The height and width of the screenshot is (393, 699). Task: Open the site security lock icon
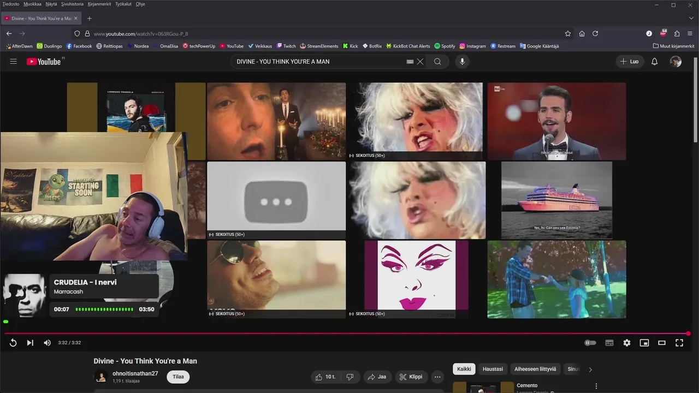point(87,34)
